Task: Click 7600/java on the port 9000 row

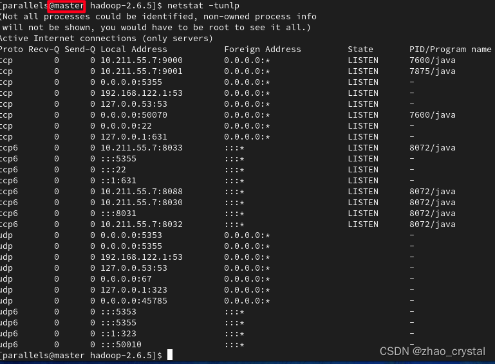Action: click(x=432, y=60)
